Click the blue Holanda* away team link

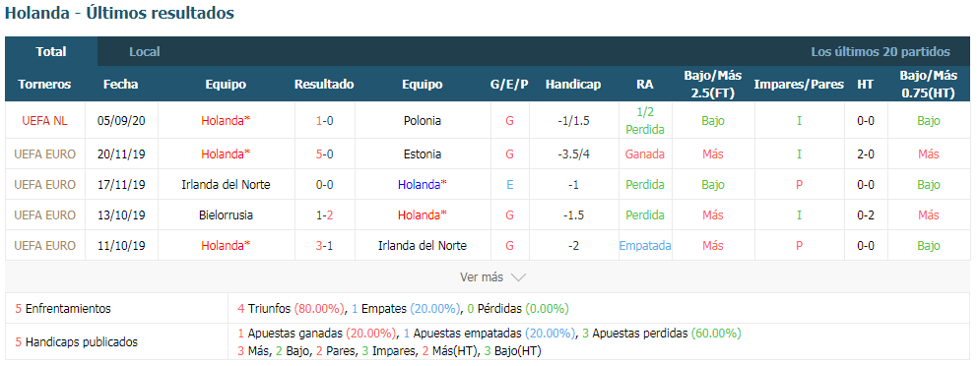[x=423, y=185]
